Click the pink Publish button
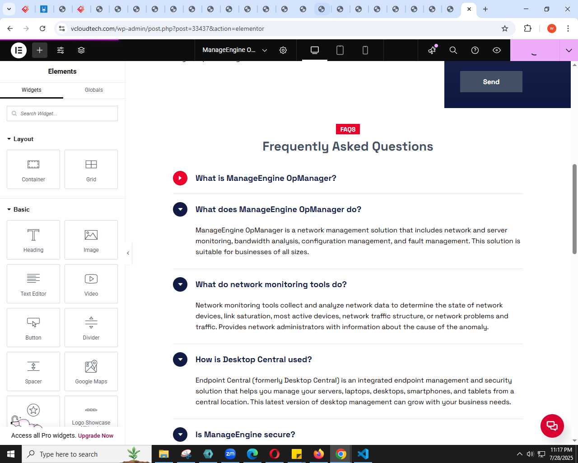This screenshot has height=463, width=578. (535, 50)
